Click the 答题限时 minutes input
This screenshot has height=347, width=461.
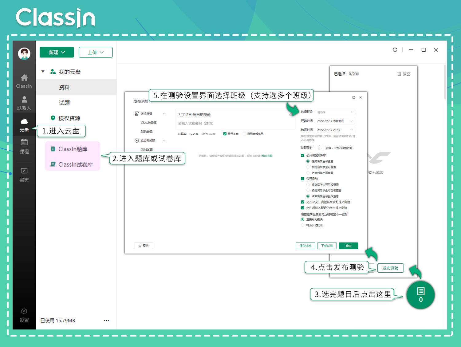319,148
